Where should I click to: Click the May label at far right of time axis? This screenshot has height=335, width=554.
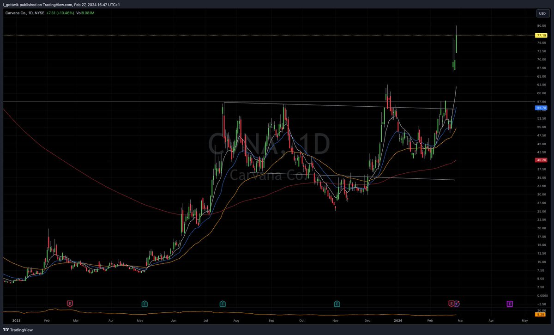click(525, 320)
